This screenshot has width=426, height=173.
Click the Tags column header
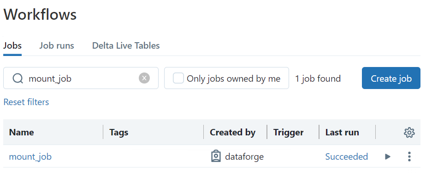pyautogui.click(x=119, y=133)
